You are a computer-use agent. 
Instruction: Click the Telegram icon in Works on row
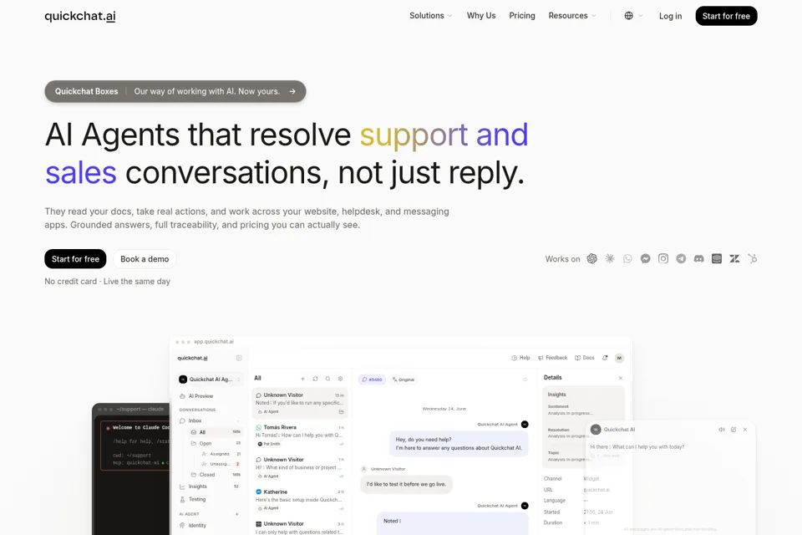tap(681, 258)
